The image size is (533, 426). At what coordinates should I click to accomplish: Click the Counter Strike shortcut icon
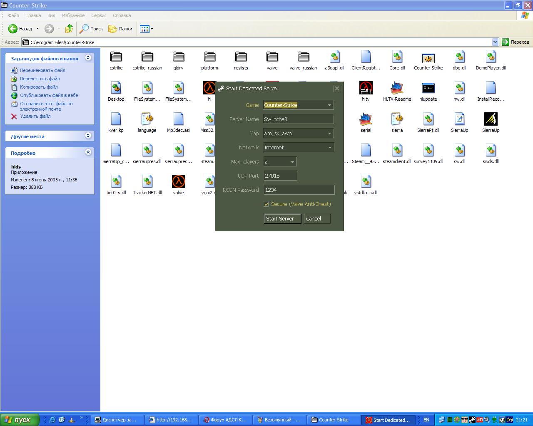[x=428, y=58]
